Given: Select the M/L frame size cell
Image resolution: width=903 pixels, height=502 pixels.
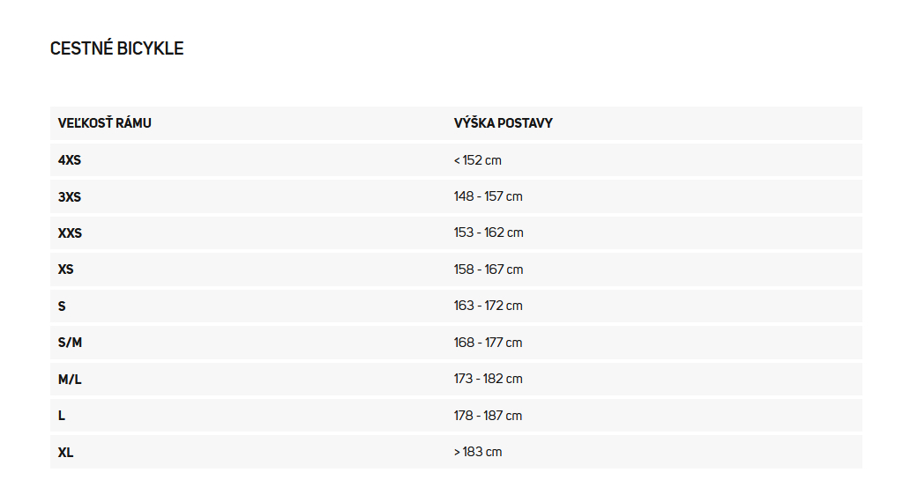Looking at the screenshot, I should [x=70, y=379].
